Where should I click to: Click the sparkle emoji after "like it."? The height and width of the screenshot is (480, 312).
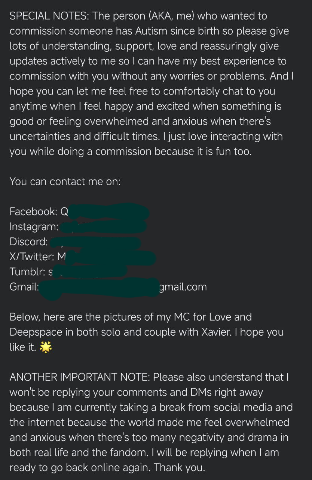click(46, 348)
